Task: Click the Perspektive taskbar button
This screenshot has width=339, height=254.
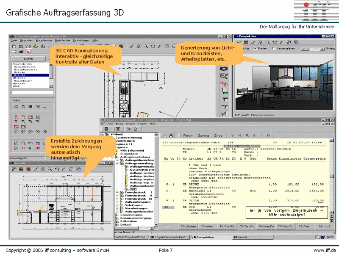Action: [211, 237]
